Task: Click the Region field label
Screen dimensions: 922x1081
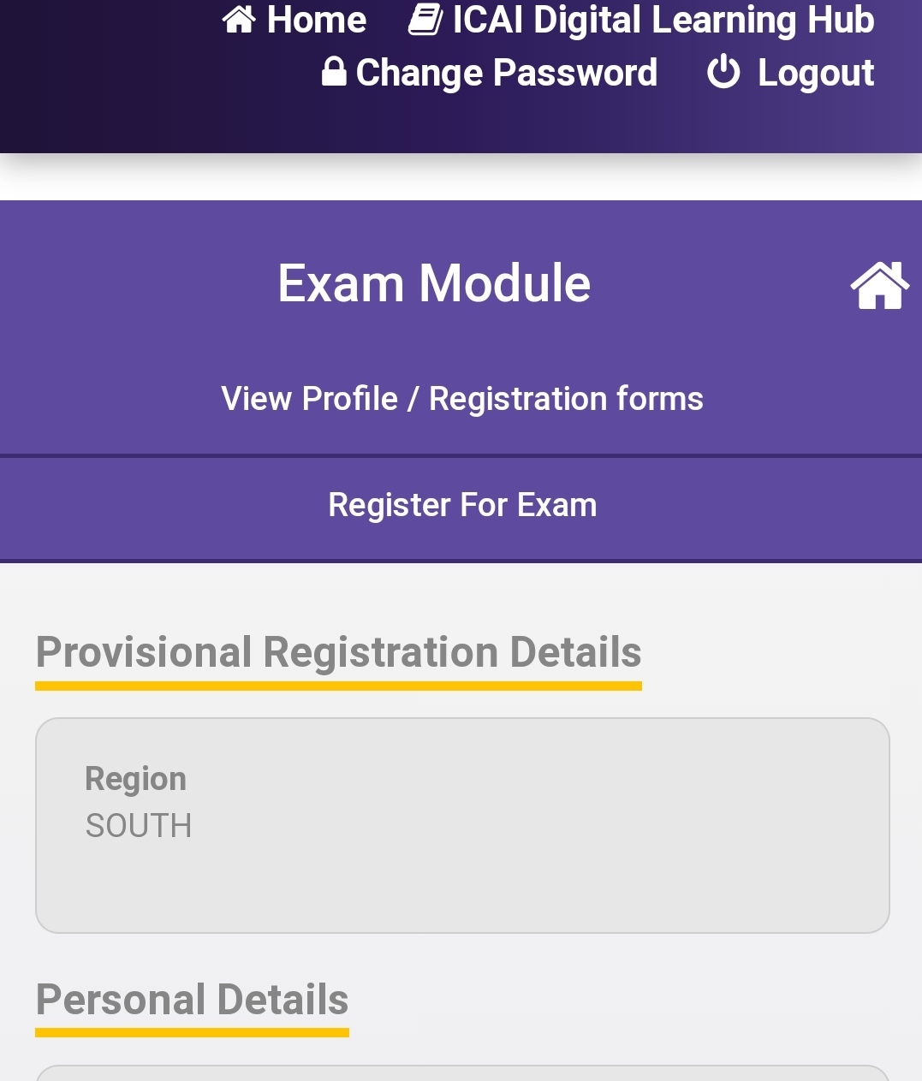Action: pos(135,779)
